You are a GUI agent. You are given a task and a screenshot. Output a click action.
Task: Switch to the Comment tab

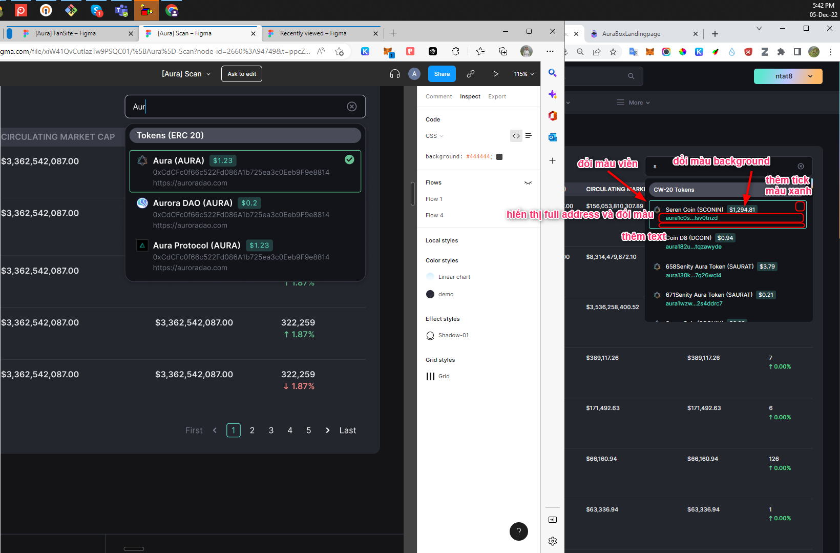[x=438, y=96]
